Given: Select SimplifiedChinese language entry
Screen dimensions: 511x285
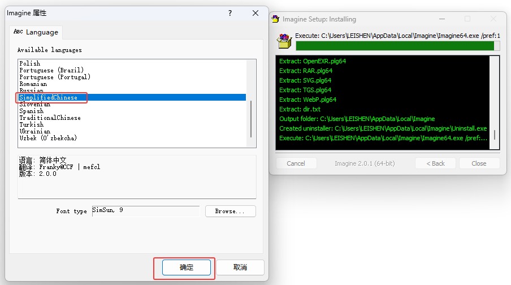Looking at the screenshot, I should click(48, 97).
